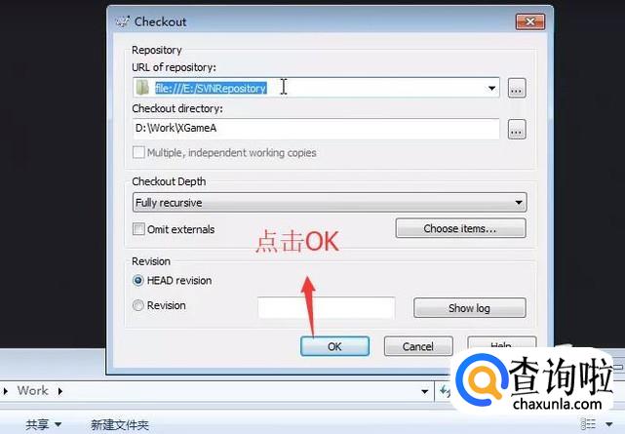Open the 共享 menu in Explorer
Viewport: 625px width, 434px height.
pyautogui.click(x=44, y=425)
